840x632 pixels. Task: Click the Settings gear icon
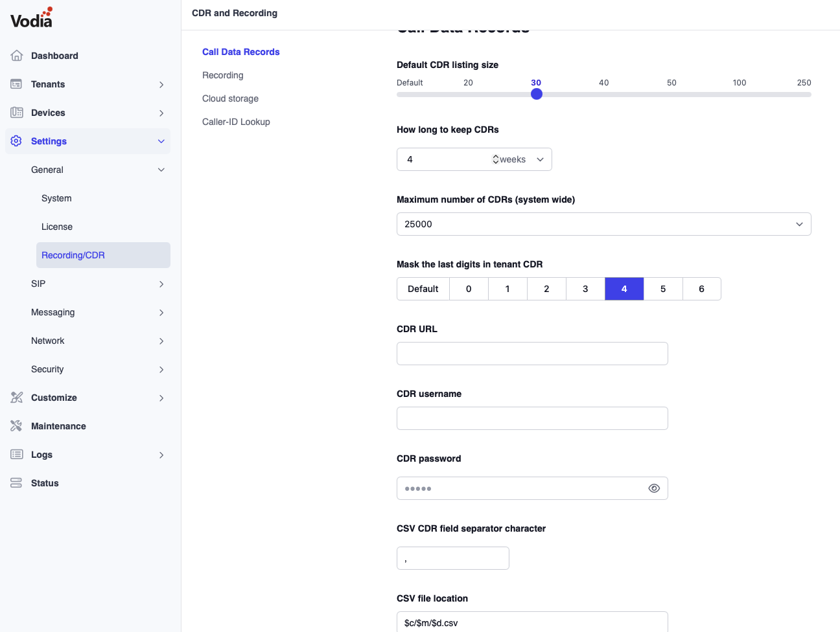click(x=16, y=141)
